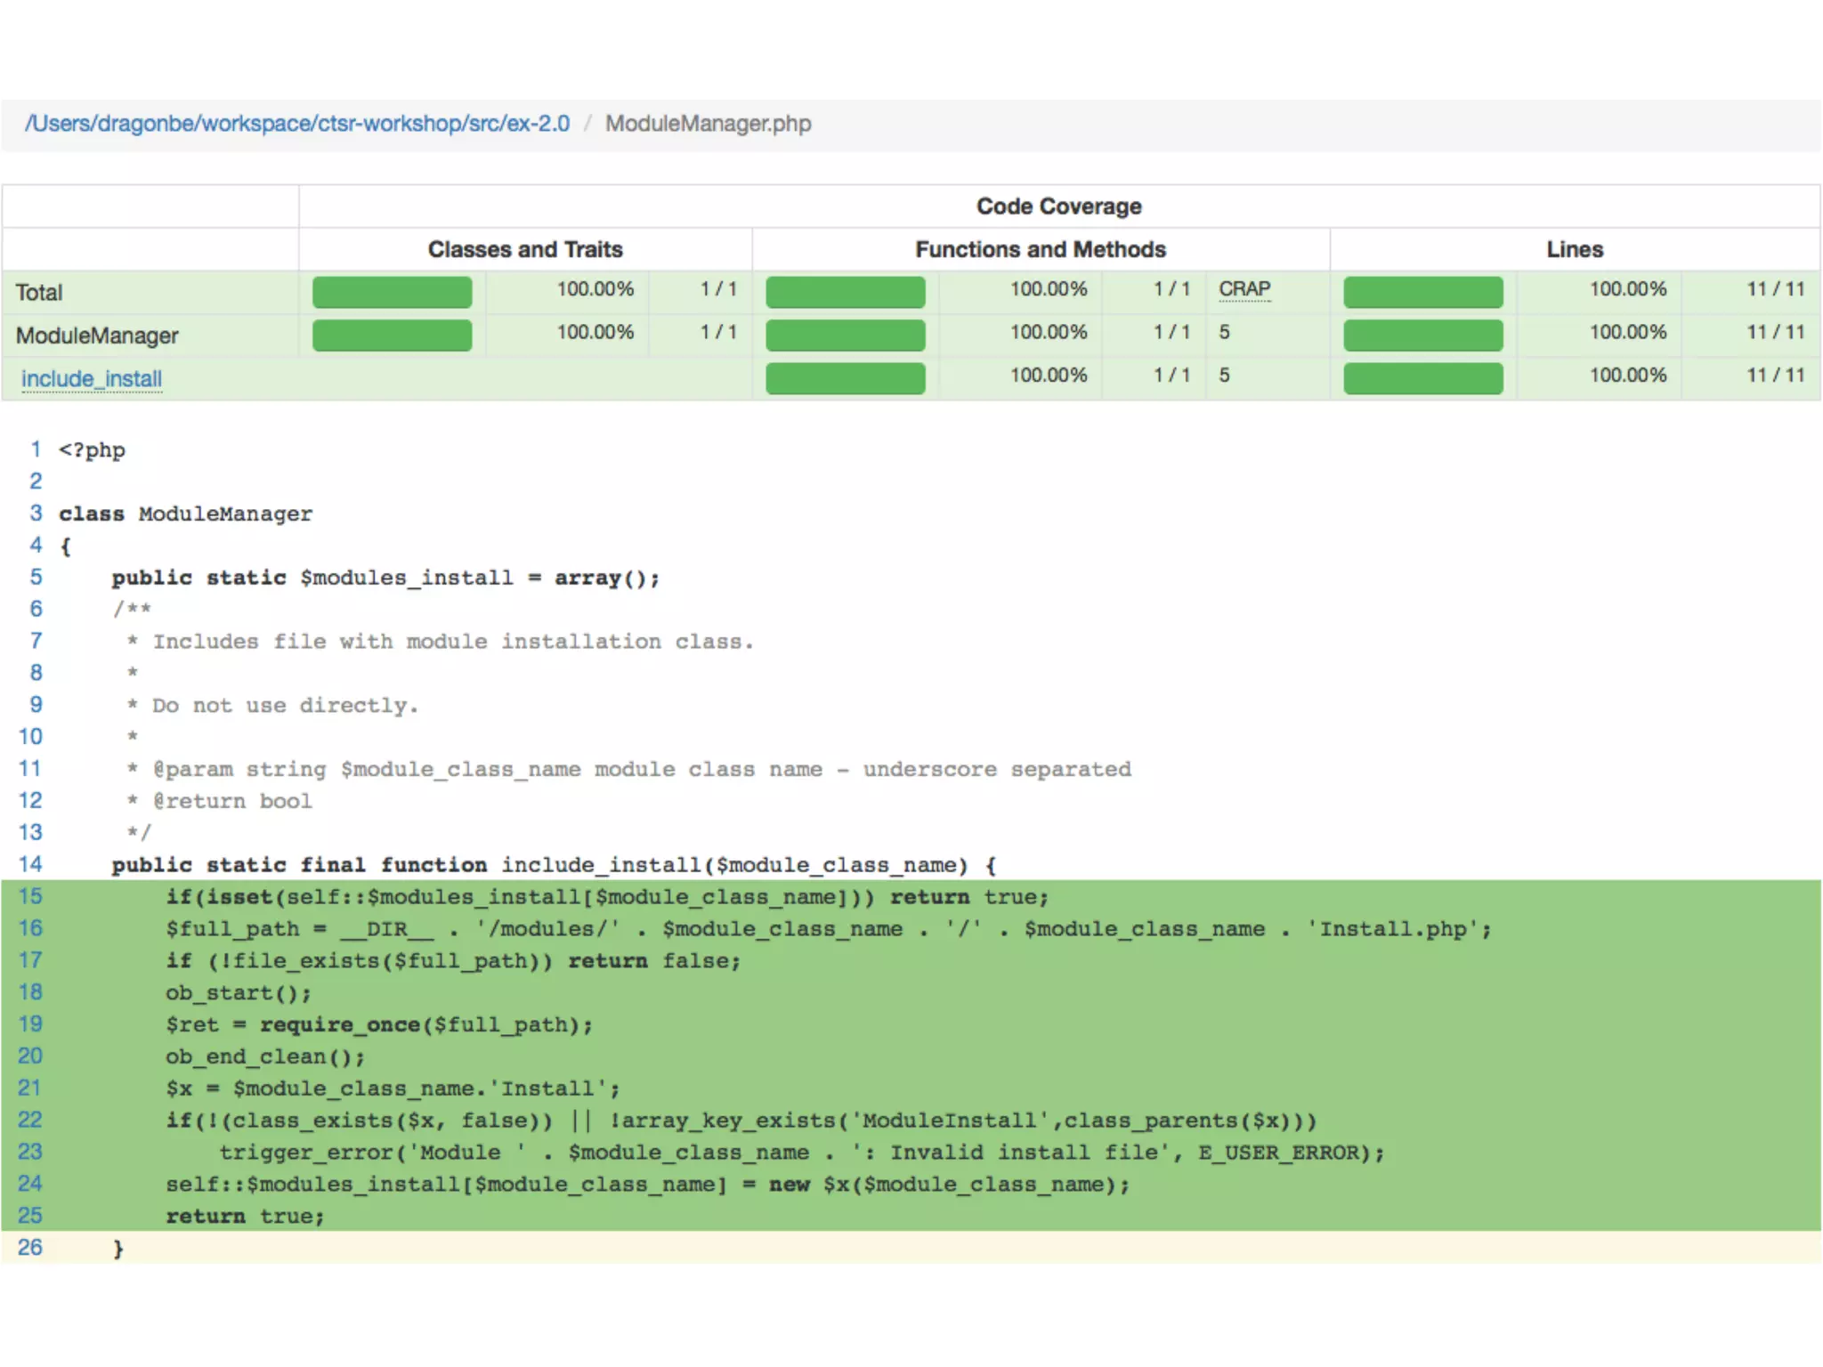
Task: Click the Classes and Traits column header
Action: (x=525, y=249)
